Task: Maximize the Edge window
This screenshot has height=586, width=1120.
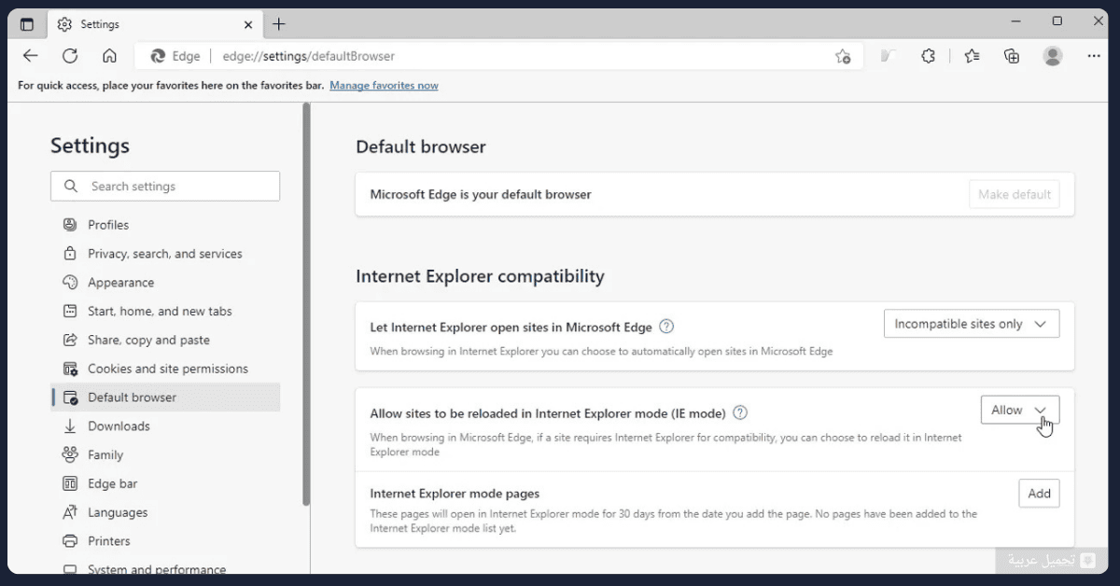Action: tap(1057, 21)
